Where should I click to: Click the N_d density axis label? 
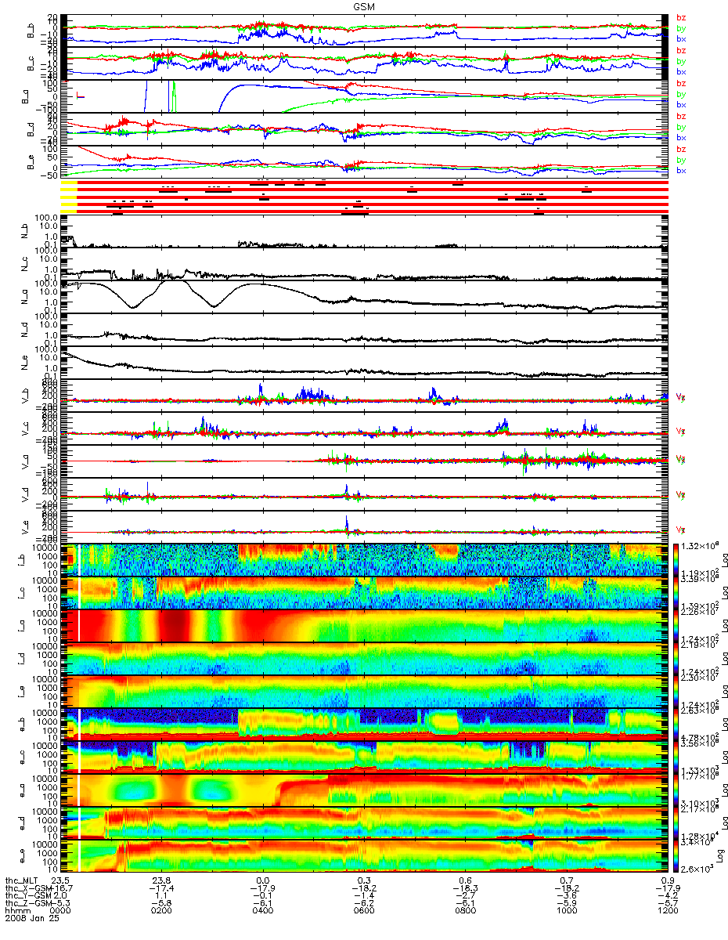(23, 331)
